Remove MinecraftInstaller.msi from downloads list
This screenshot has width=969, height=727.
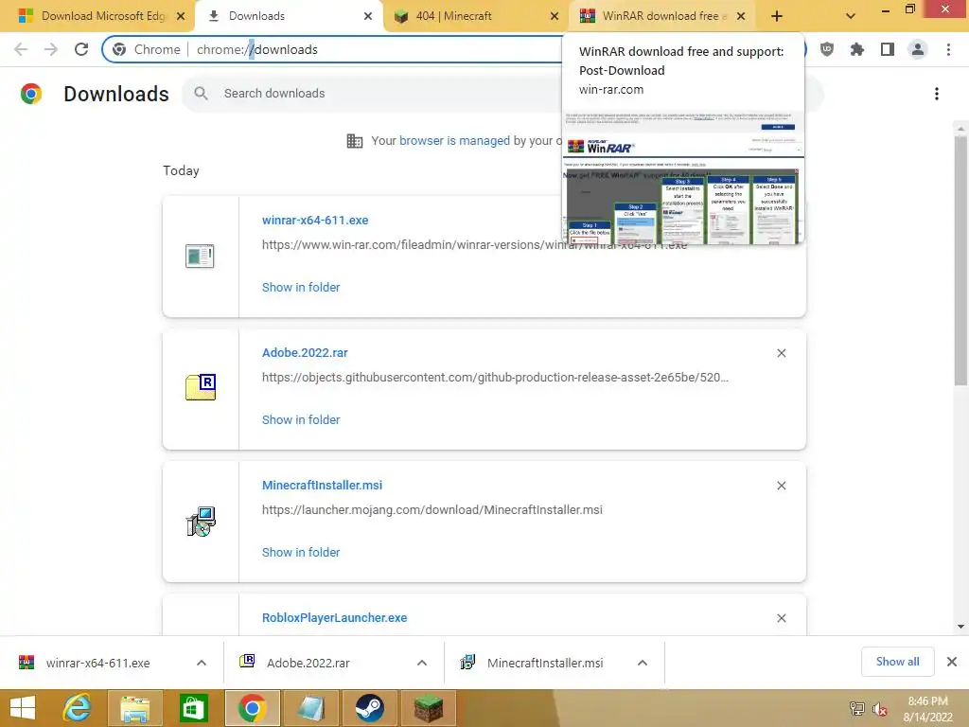pyautogui.click(x=781, y=486)
